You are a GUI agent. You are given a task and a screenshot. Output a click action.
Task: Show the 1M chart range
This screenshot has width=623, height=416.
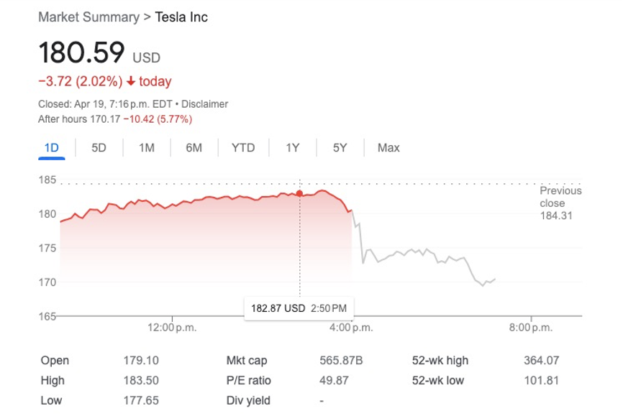pyautogui.click(x=146, y=147)
